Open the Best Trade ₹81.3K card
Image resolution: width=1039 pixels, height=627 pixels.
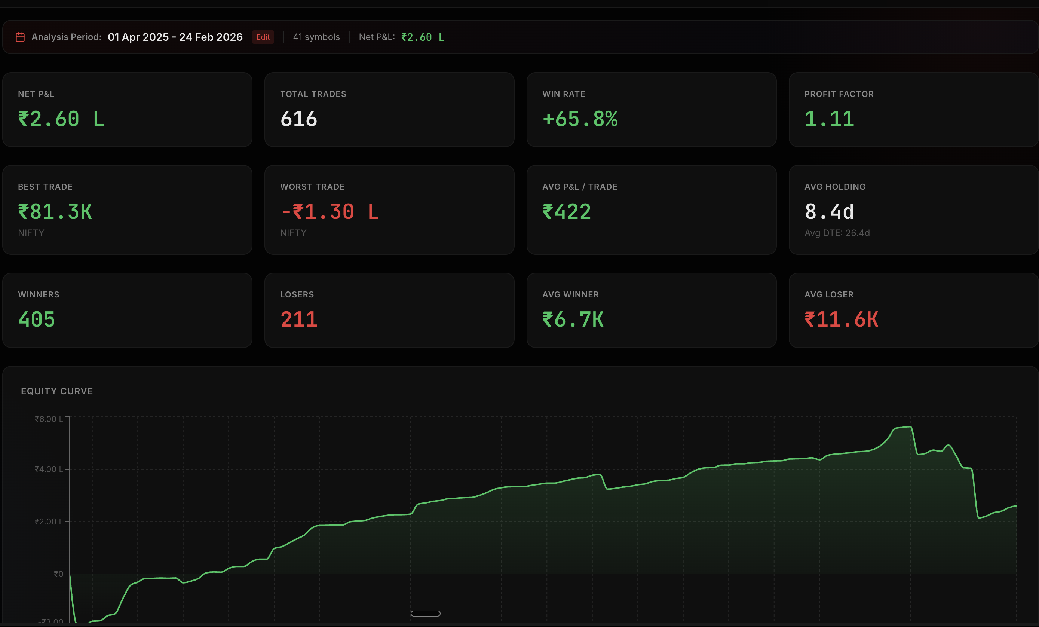click(x=127, y=209)
